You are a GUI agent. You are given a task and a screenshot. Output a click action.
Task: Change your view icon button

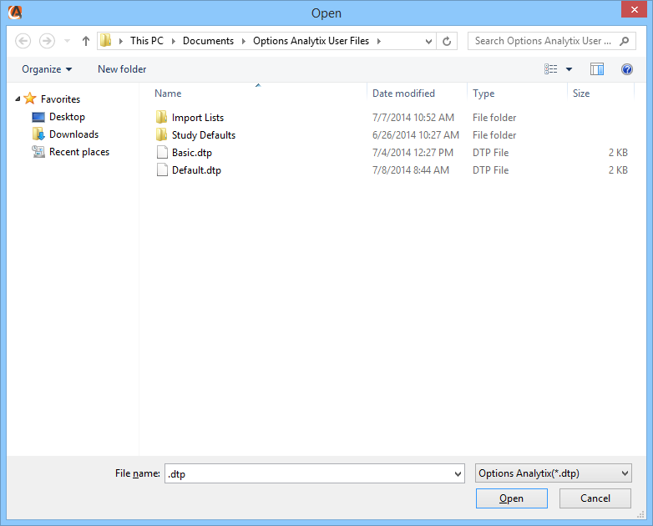(x=551, y=69)
